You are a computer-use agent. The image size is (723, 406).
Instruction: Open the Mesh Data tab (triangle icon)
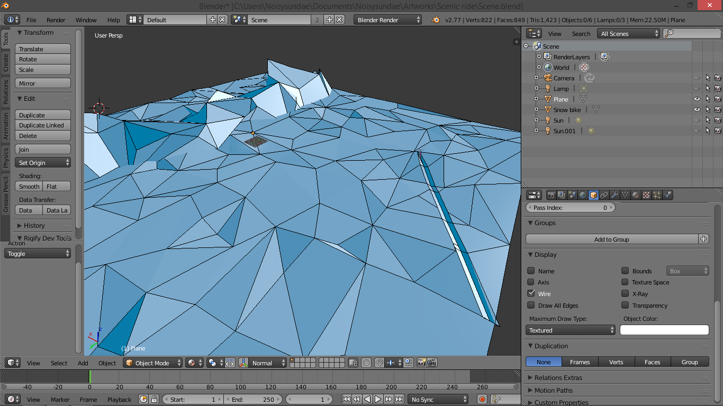pos(625,195)
